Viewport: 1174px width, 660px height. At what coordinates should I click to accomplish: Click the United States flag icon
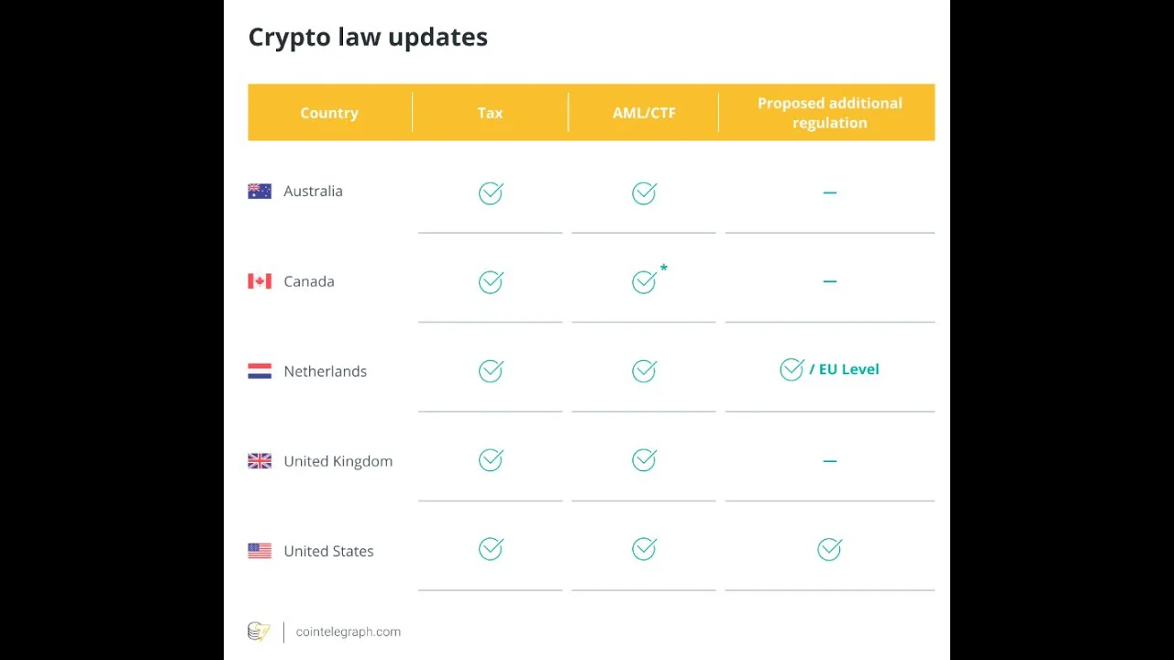click(260, 551)
